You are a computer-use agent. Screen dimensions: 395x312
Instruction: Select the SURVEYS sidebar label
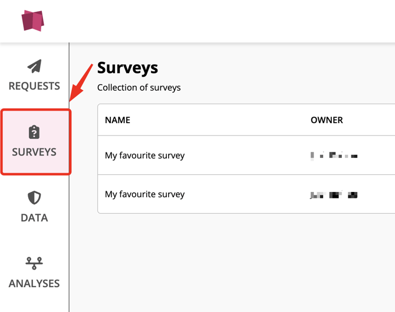34,152
